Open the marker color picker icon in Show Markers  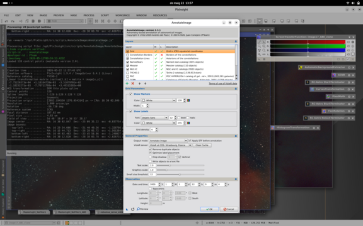point(188,100)
